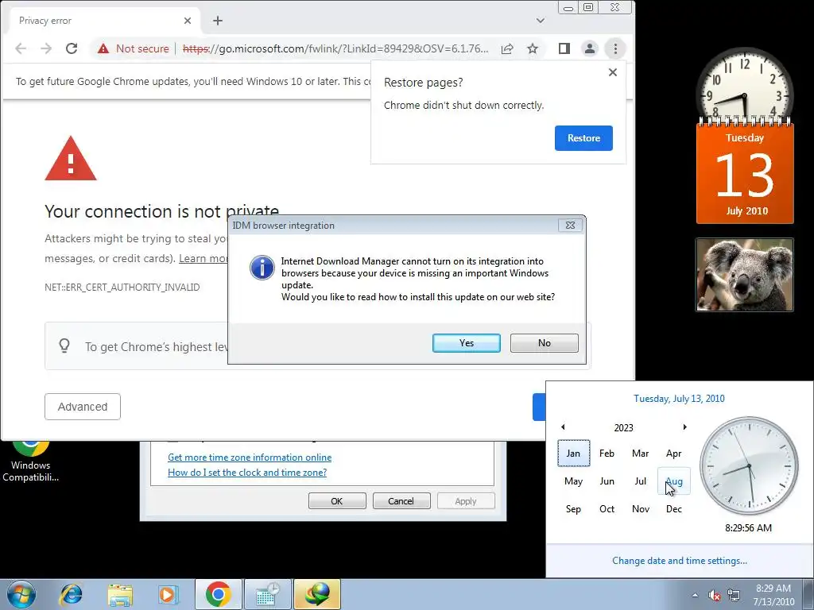Screen dimensions: 814x610
Task: Choose Yes in IDM integration dialog
Action: (x=466, y=343)
